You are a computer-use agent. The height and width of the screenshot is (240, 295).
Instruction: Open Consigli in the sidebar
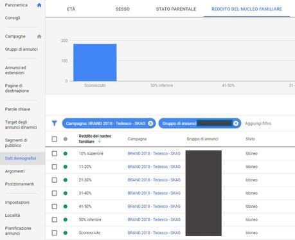[12, 18]
